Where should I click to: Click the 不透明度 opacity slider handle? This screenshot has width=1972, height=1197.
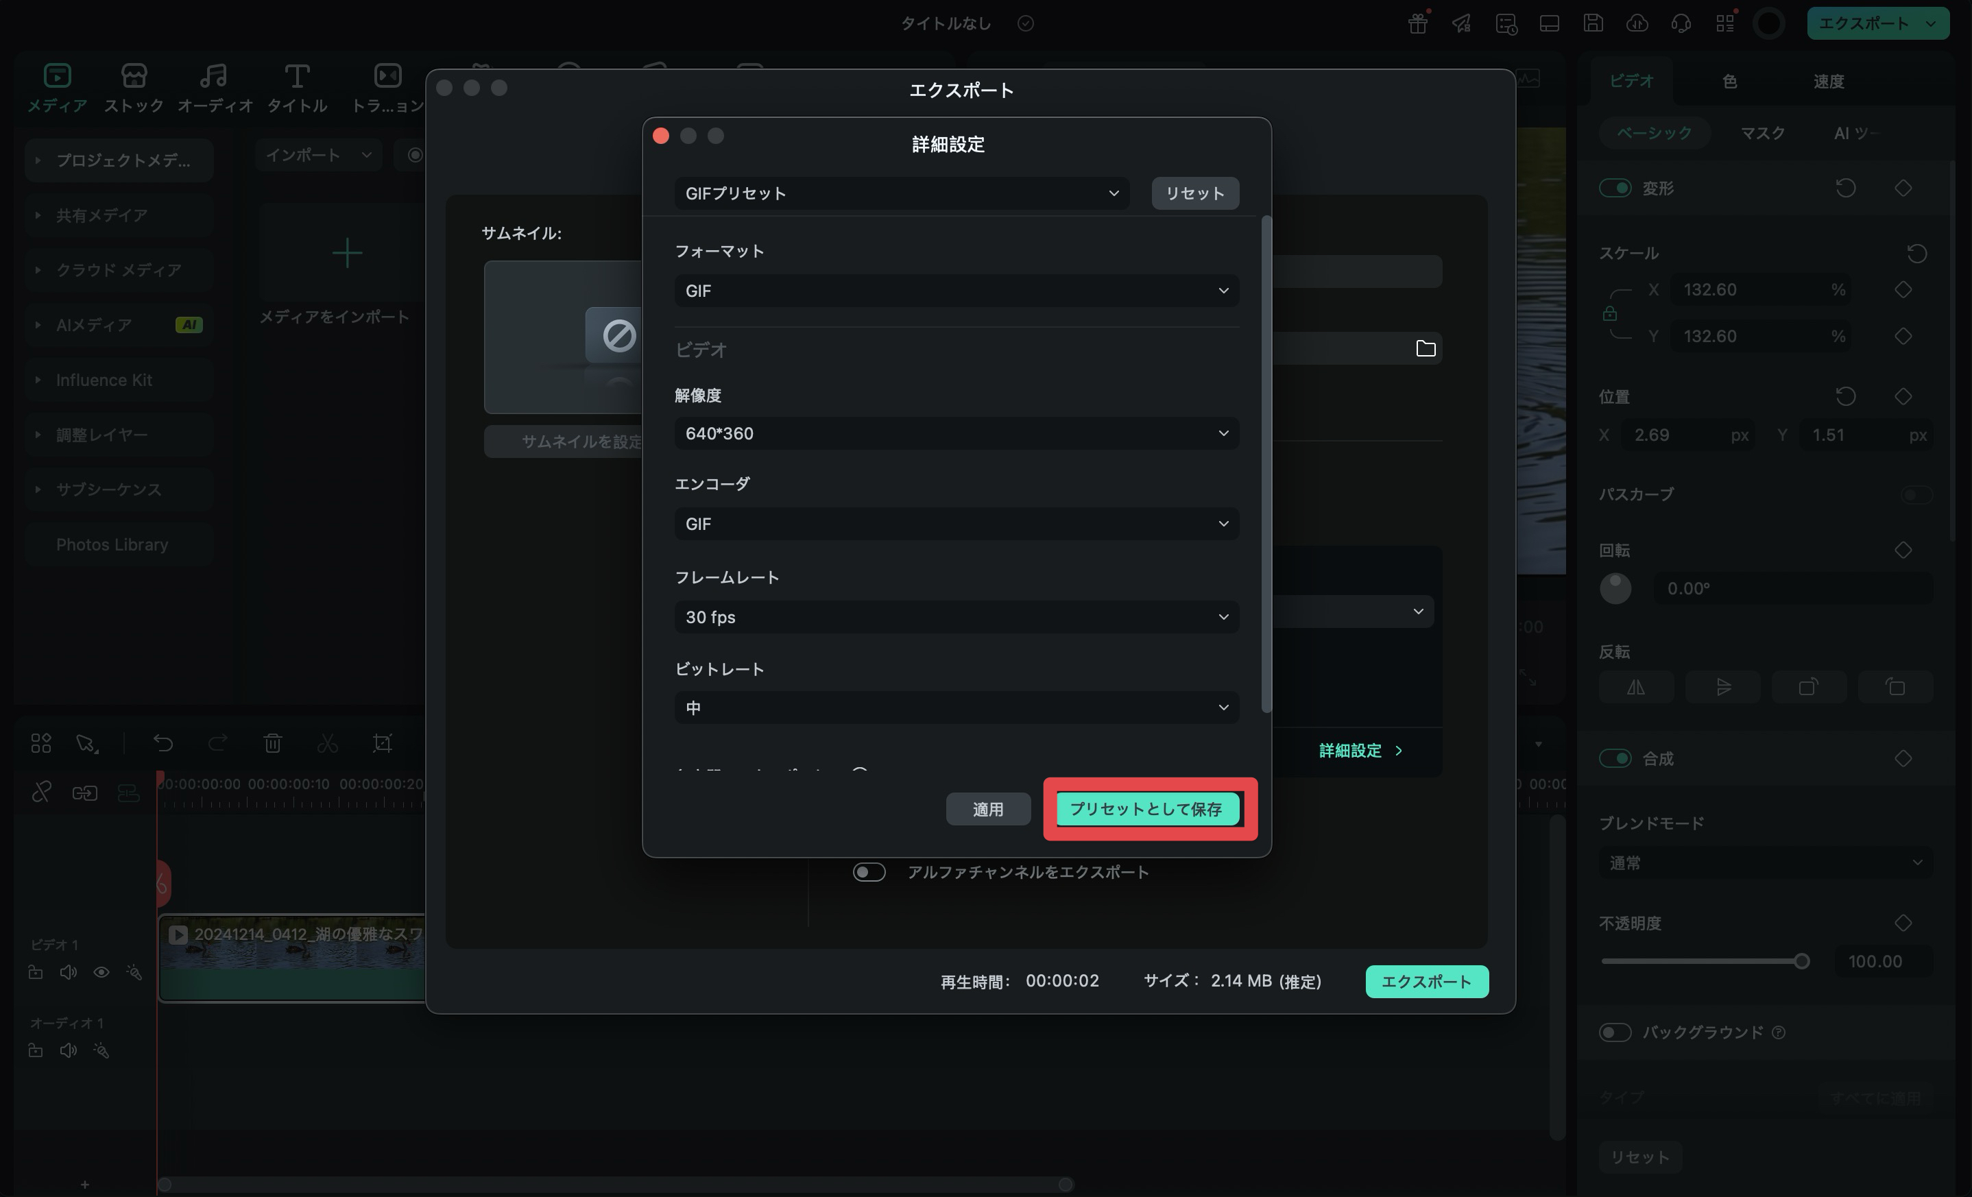pyautogui.click(x=1801, y=962)
